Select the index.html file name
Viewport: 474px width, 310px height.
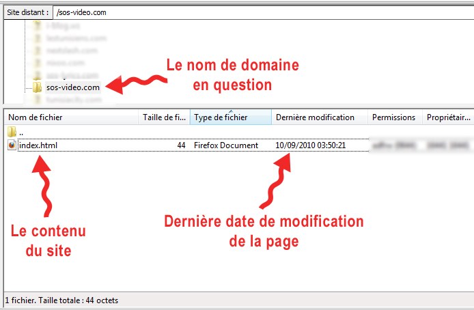pos(39,145)
